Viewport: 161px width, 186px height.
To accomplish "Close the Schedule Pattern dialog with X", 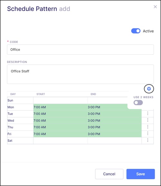I will (155, 7).
